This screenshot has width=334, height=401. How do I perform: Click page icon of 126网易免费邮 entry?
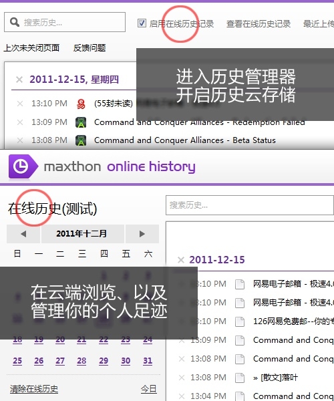[x=240, y=321]
